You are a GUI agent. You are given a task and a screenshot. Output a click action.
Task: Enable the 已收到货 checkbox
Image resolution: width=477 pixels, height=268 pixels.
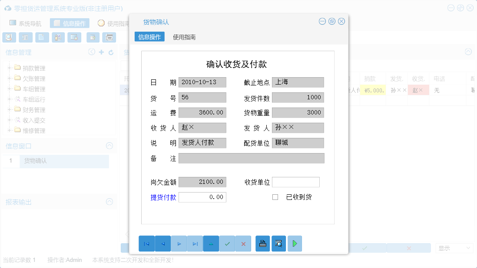pos(275,197)
